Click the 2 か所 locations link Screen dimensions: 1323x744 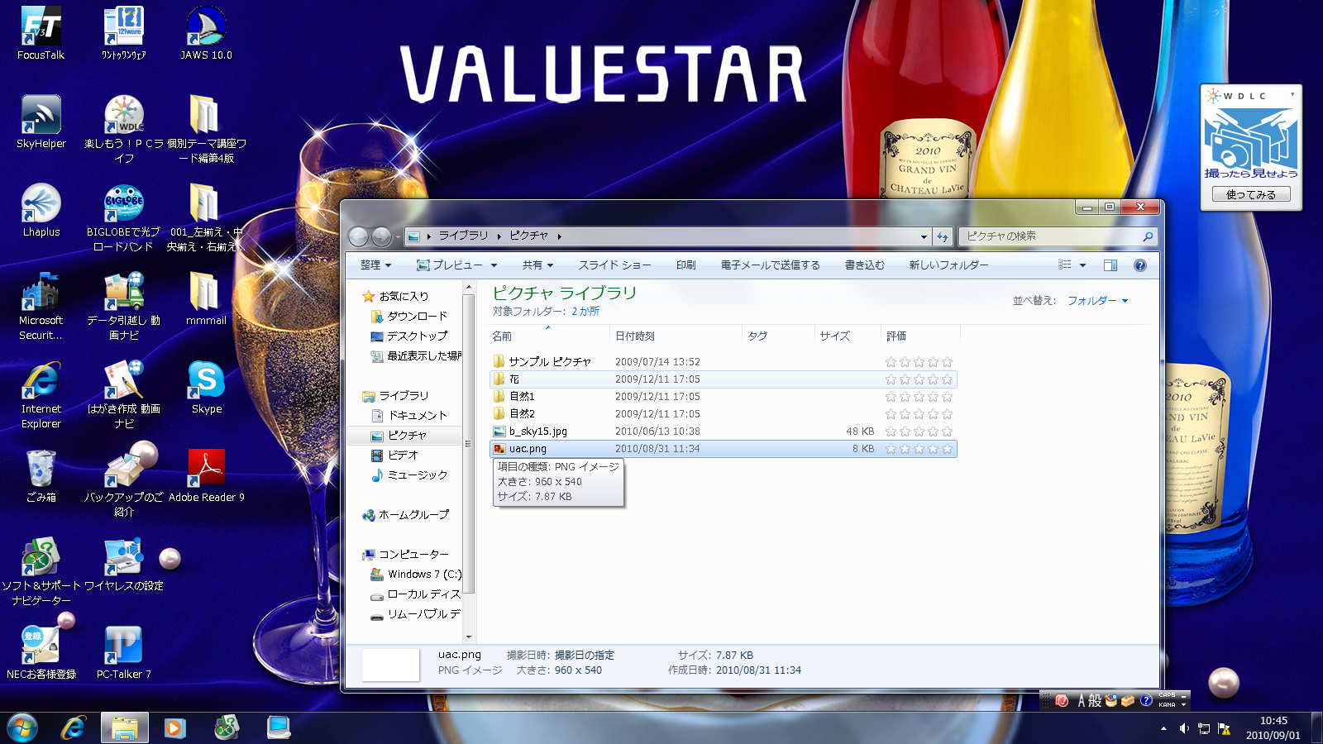585,312
